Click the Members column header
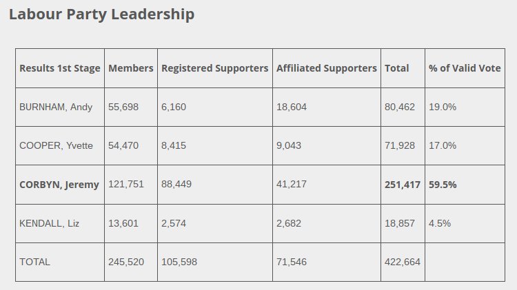 coord(131,68)
